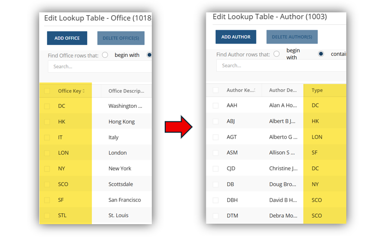The image size is (384, 240).
Task: Select 'begin with' radio for Author rows
Action: coord(276,54)
